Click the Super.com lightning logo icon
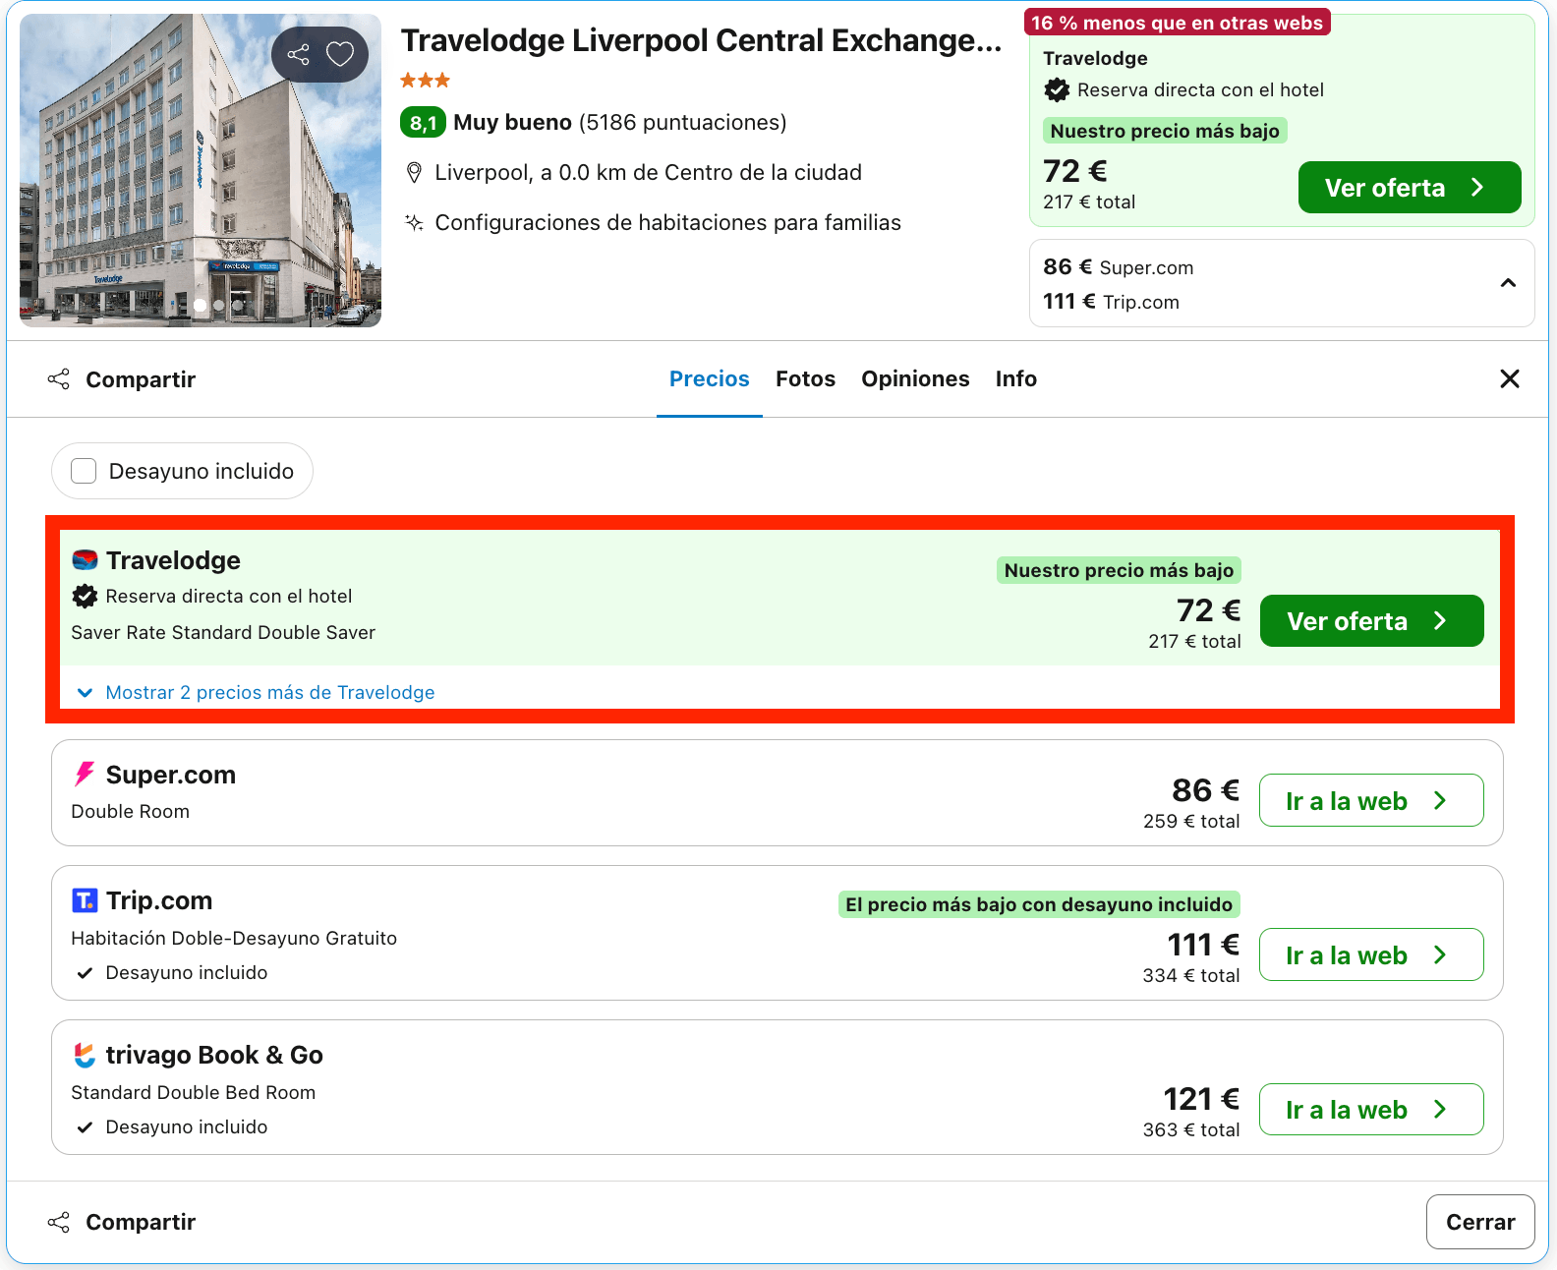This screenshot has width=1557, height=1270. tap(86, 775)
